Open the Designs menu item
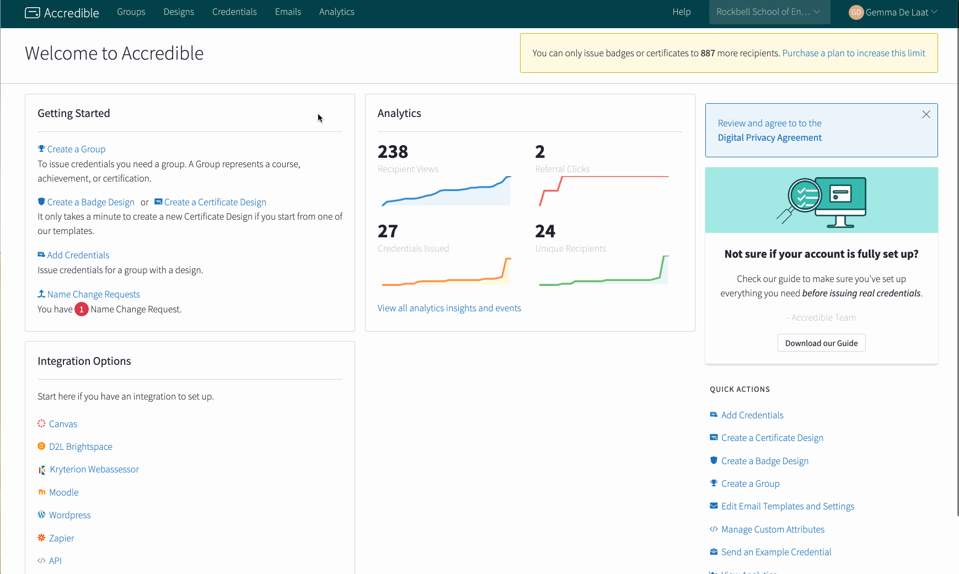 pyautogui.click(x=179, y=12)
